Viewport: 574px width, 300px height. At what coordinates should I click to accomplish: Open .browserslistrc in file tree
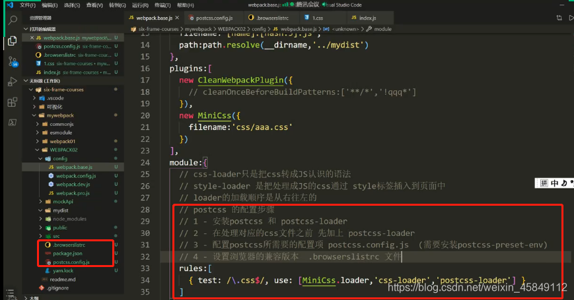[69, 245]
